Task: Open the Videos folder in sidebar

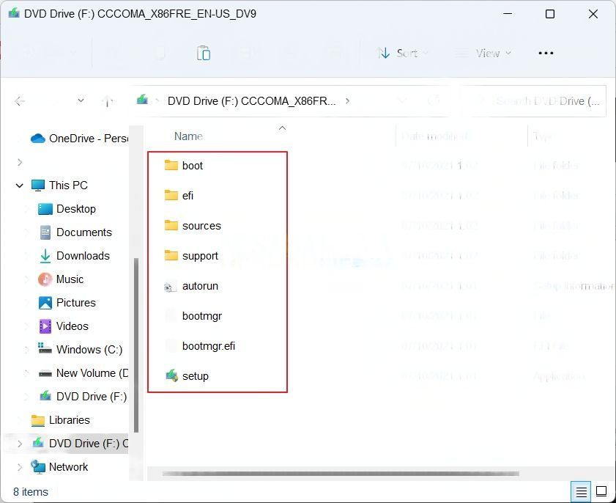Action: click(x=64, y=326)
